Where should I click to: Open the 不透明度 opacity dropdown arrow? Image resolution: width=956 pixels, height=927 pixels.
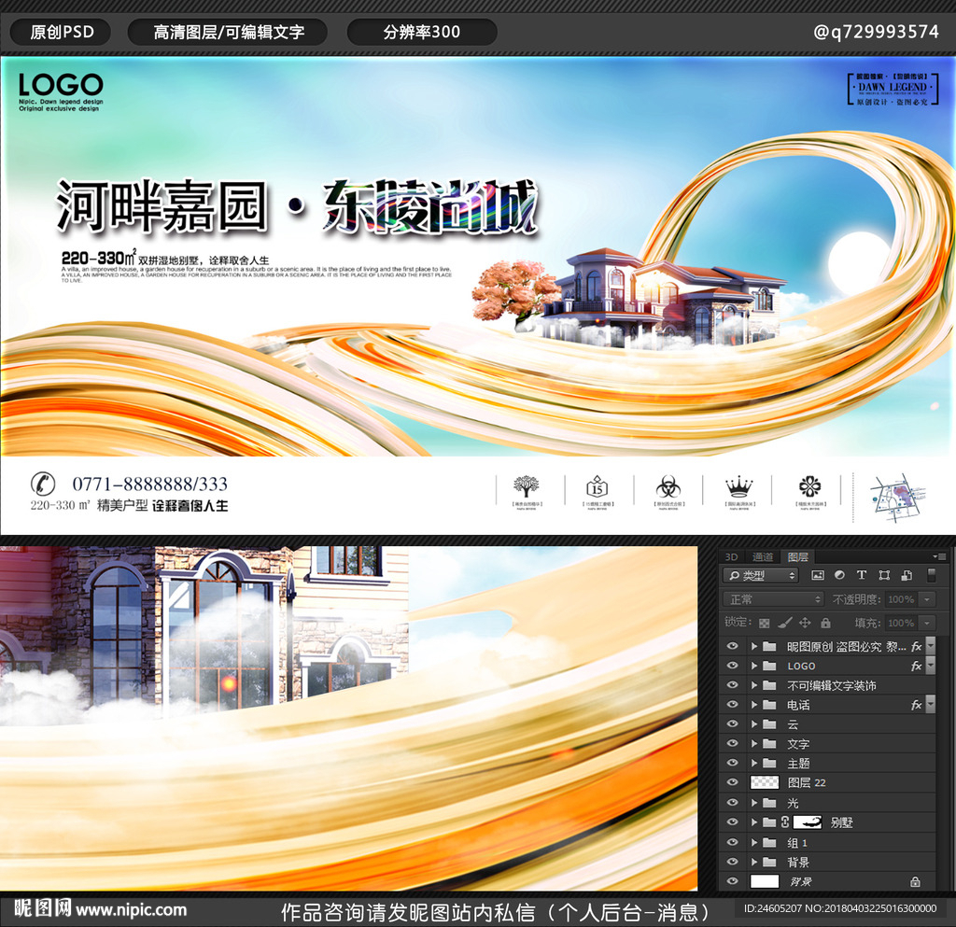(927, 599)
